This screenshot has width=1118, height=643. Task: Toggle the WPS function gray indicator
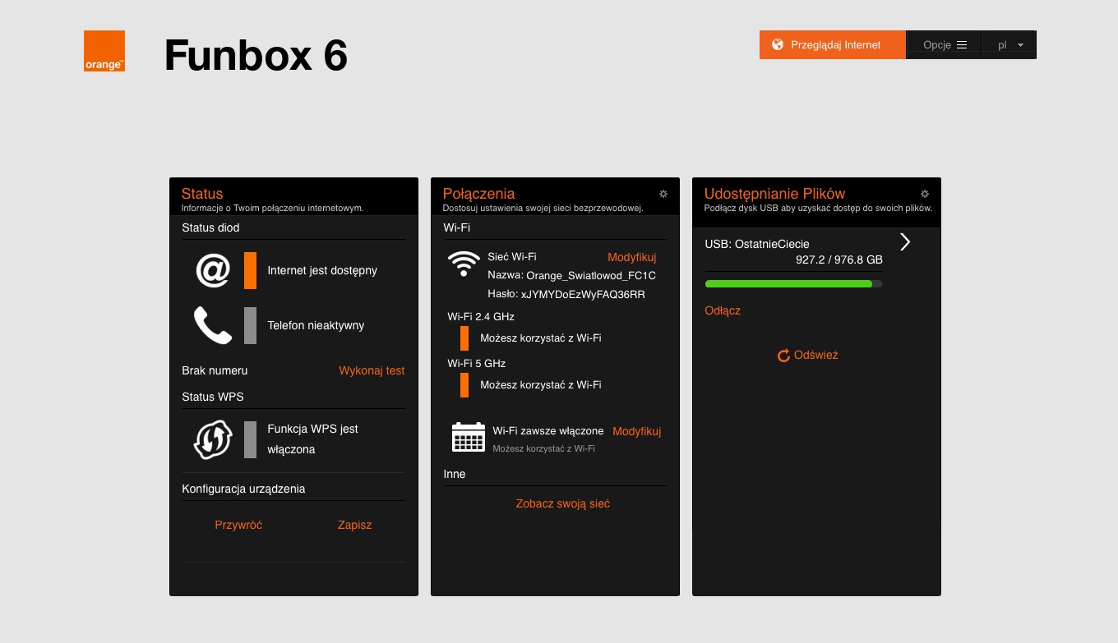point(250,439)
